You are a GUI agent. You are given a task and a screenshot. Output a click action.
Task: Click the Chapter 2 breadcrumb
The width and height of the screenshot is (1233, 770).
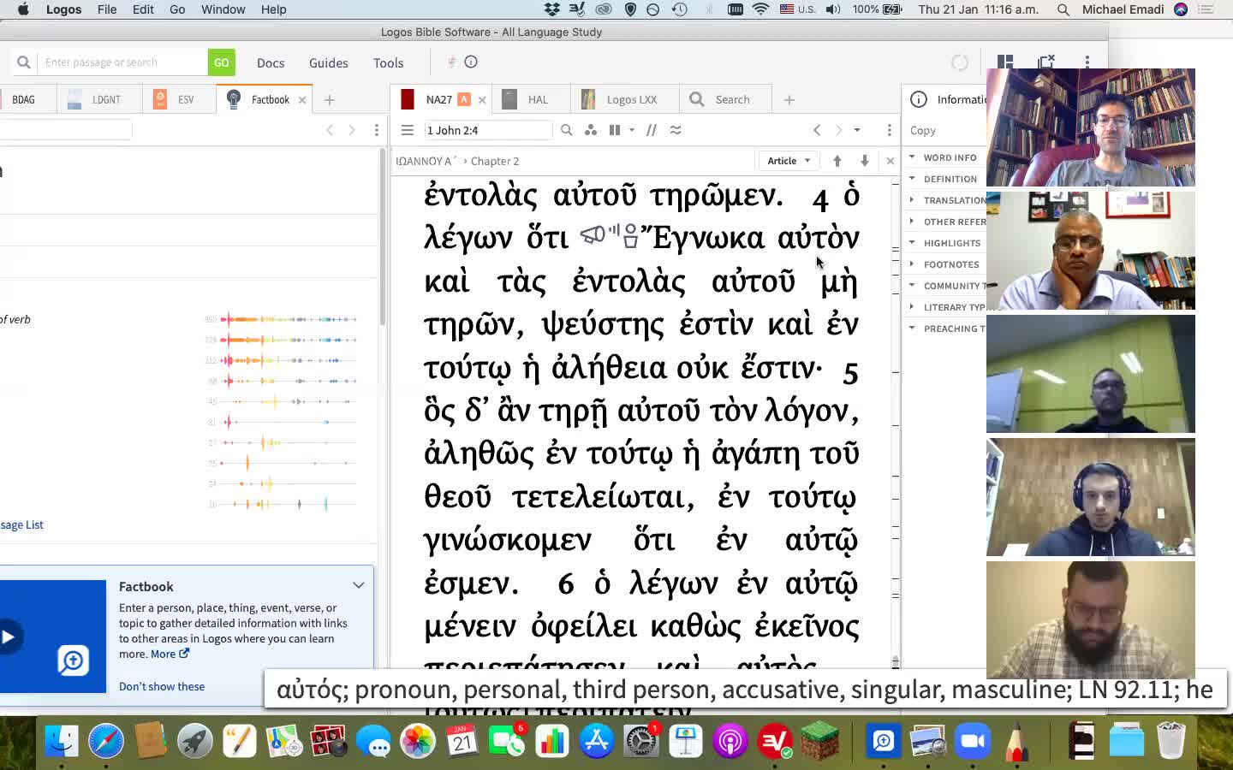click(x=494, y=161)
